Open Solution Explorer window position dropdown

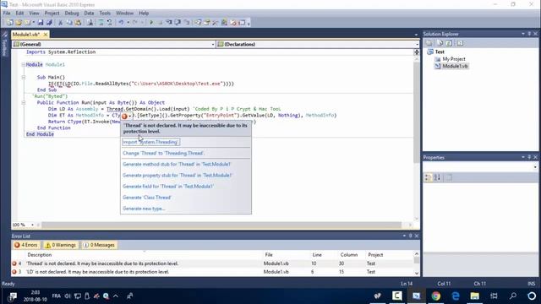click(523, 34)
